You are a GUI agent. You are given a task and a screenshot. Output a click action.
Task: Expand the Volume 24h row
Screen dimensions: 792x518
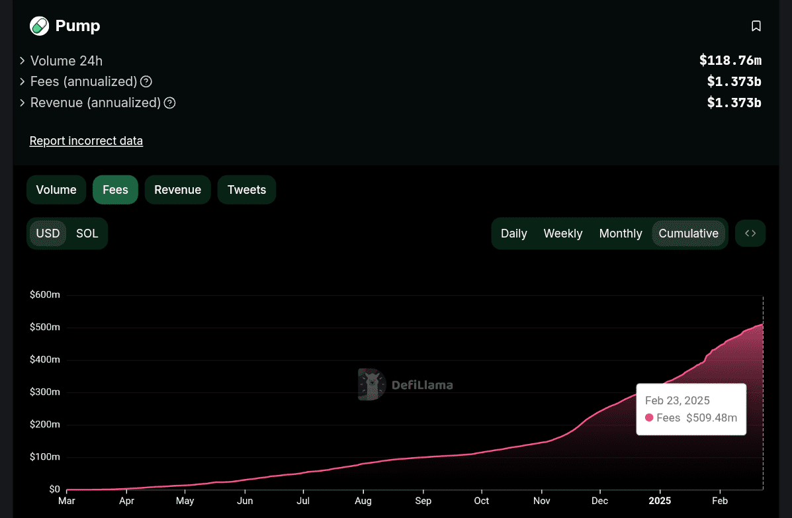click(x=21, y=60)
